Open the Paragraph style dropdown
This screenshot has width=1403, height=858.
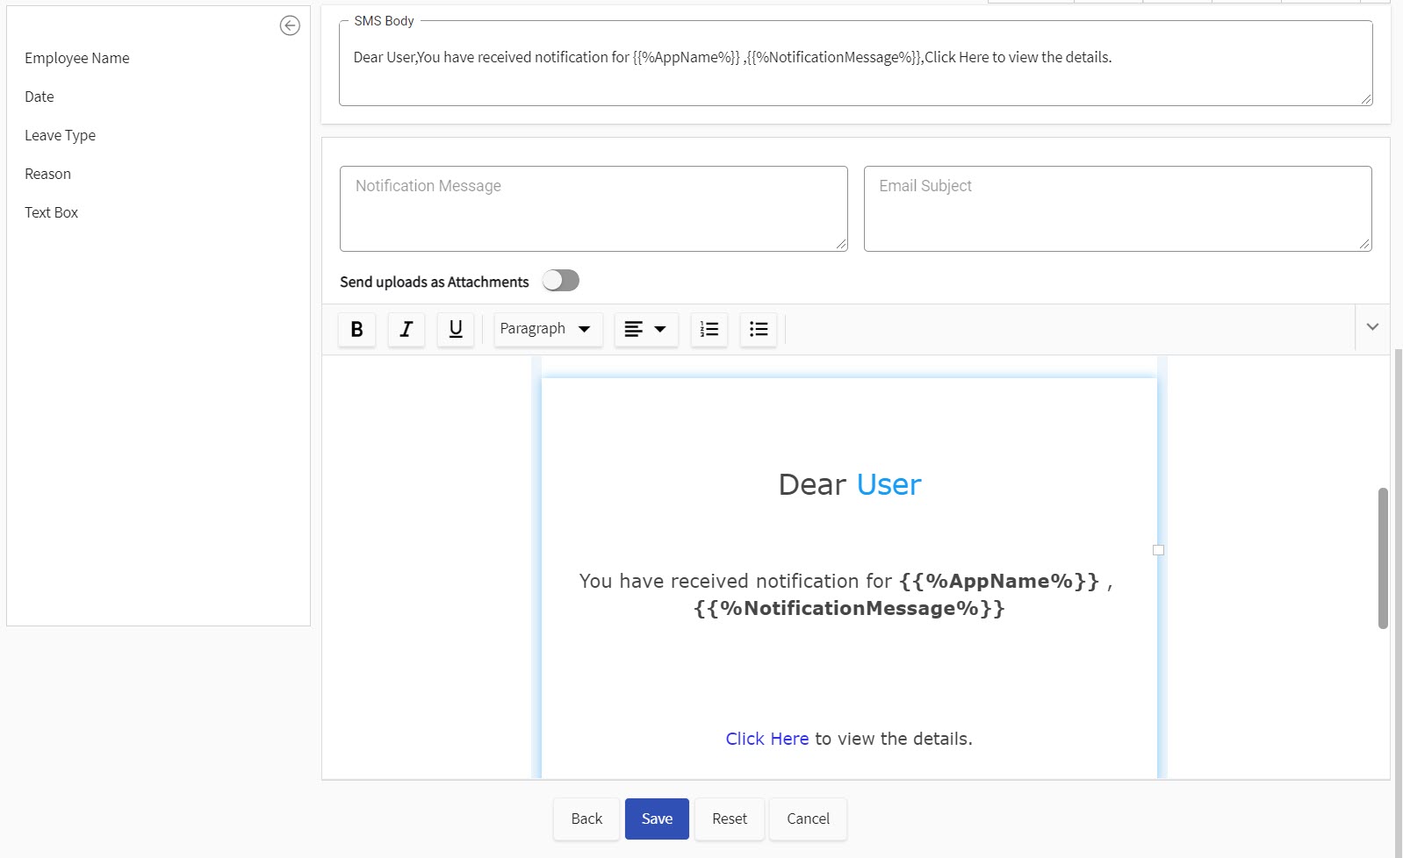tap(548, 329)
